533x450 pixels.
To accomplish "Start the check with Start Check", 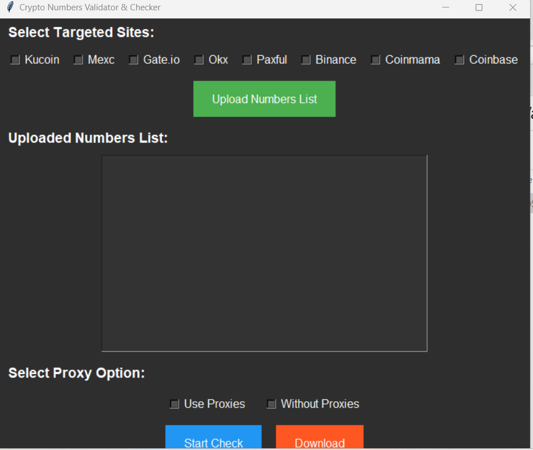I will pyautogui.click(x=214, y=437).
